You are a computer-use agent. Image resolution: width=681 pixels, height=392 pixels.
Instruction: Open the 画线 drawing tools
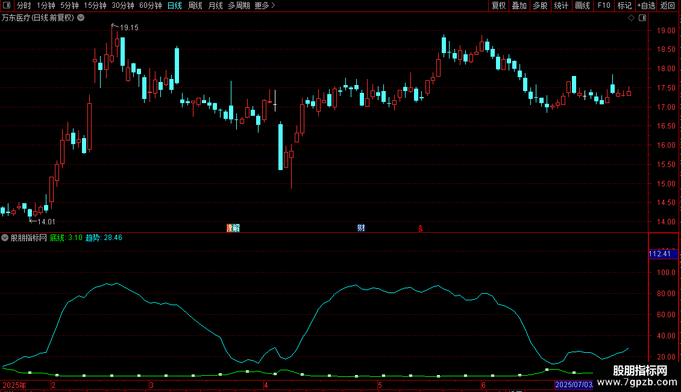tap(582, 5)
